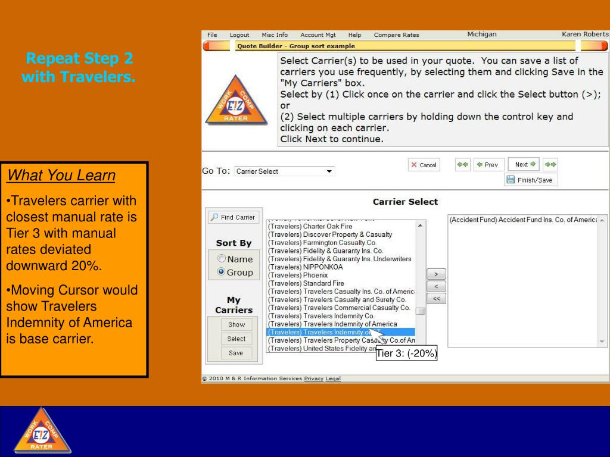This screenshot has width=610, height=457.
Task: Select (Travelers) Travelers Property Casualty Co.
Action: coord(341,340)
